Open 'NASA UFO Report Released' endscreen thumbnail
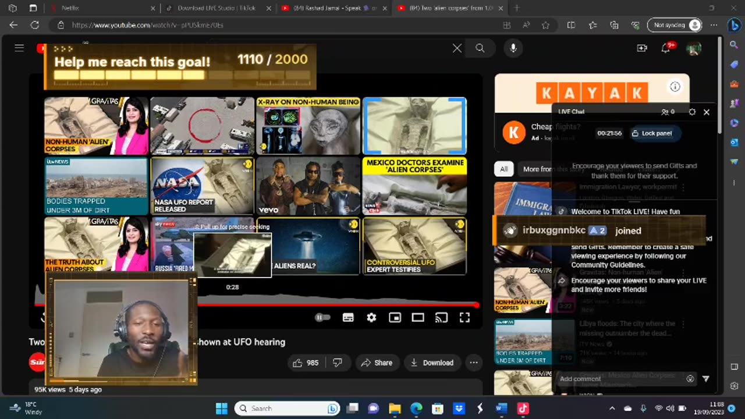Image resolution: width=745 pixels, height=419 pixels. tap(203, 186)
